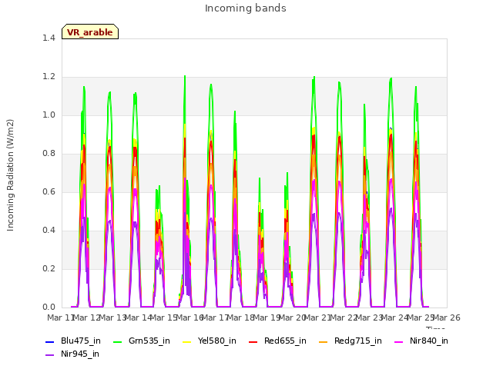Click the green Grn535_in legend color marker
Viewport: 493px width, 369px height.
point(117,341)
